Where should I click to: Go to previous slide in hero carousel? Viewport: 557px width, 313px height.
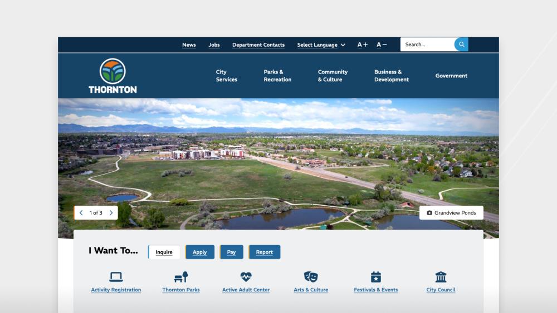[x=81, y=213]
